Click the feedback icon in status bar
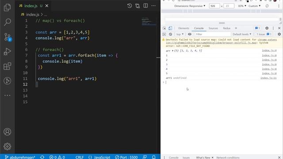The image size is (283, 159). pos(145,157)
